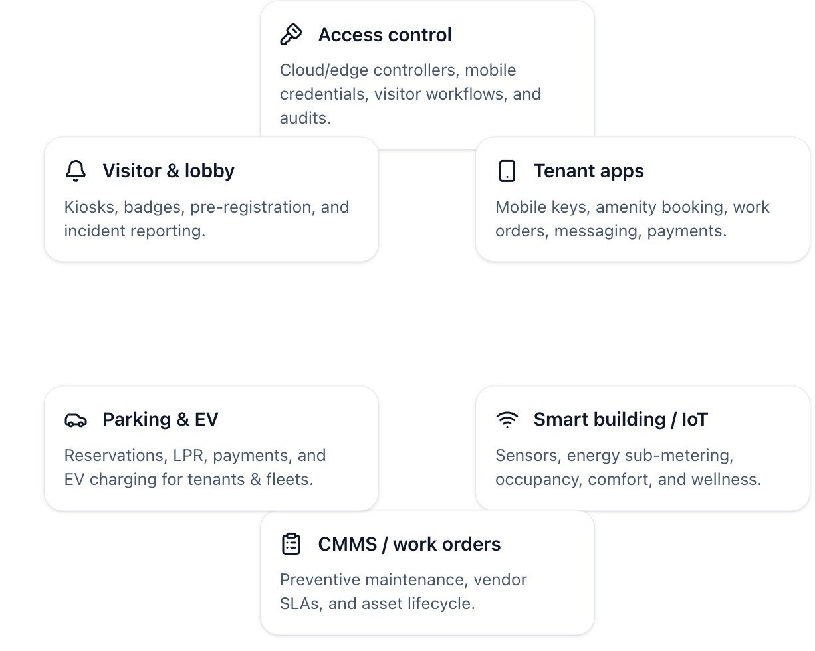Click the Kiosks, badges, pre-registration description
The width and height of the screenshot is (815, 651).
point(206,219)
